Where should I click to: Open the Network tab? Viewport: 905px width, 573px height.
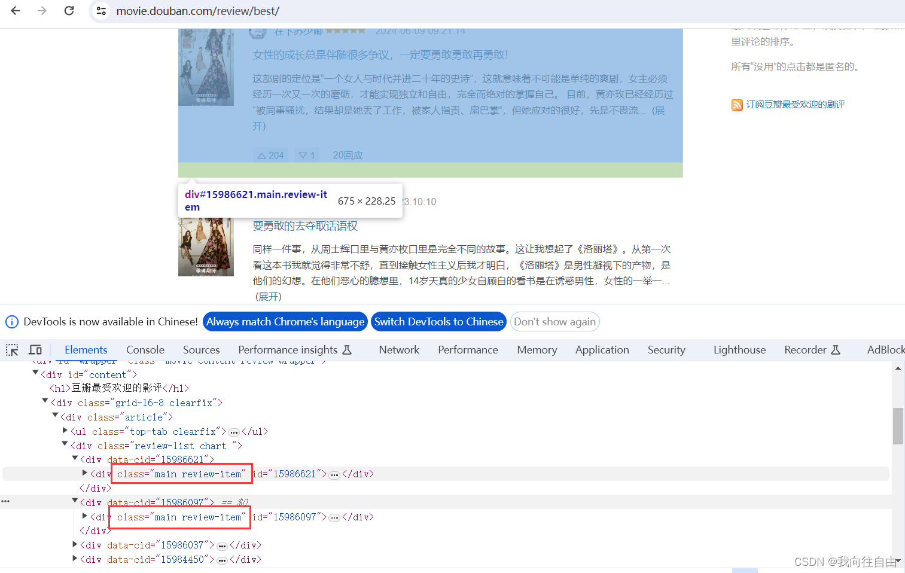399,350
